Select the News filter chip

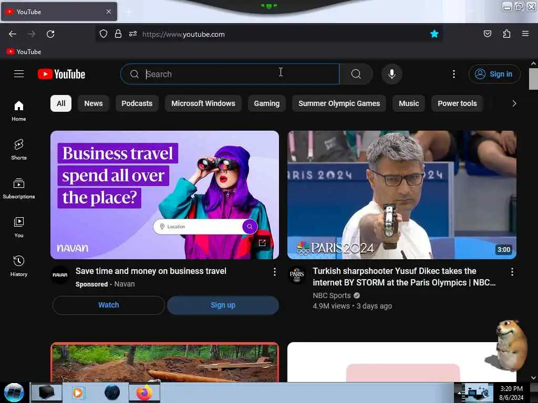[x=94, y=103]
